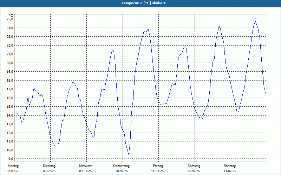The image size is (281, 175).
Task: Select the 18,0 y-axis value
Action: (10, 80)
